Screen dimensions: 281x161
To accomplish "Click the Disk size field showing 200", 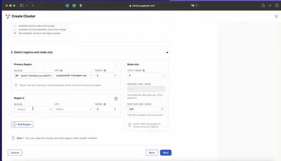I will 146,109.
